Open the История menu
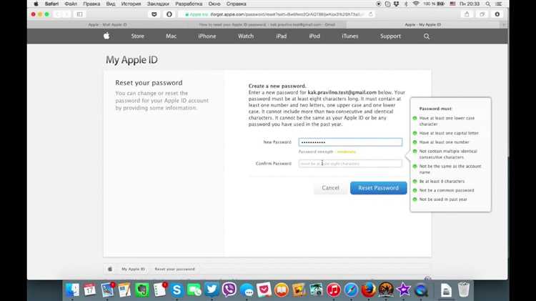 [131, 4]
